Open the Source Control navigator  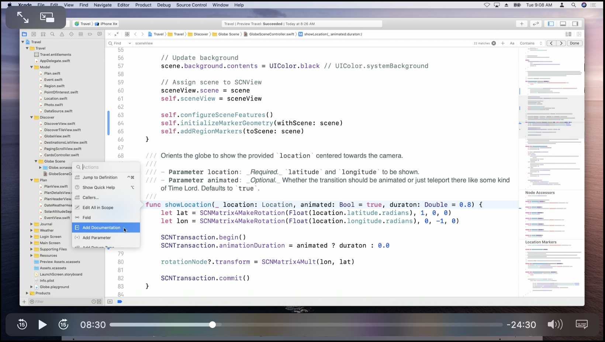tap(34, 34)
